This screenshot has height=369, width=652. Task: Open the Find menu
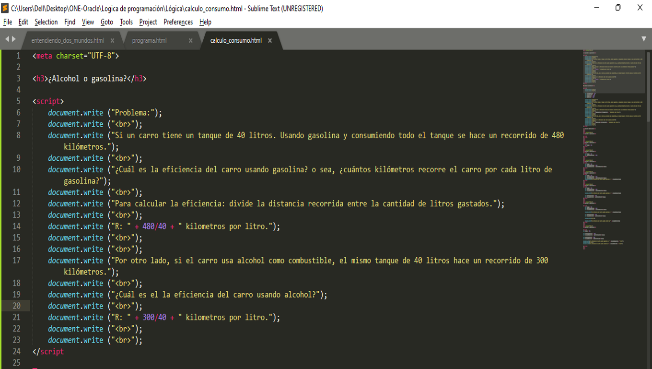coord(70,22)
